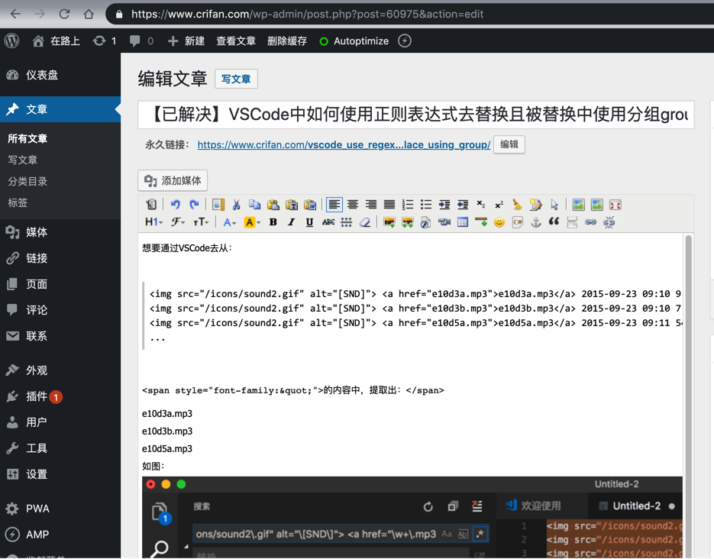
Task: Click the insert table icon
Action: click(x=463, y=222)
